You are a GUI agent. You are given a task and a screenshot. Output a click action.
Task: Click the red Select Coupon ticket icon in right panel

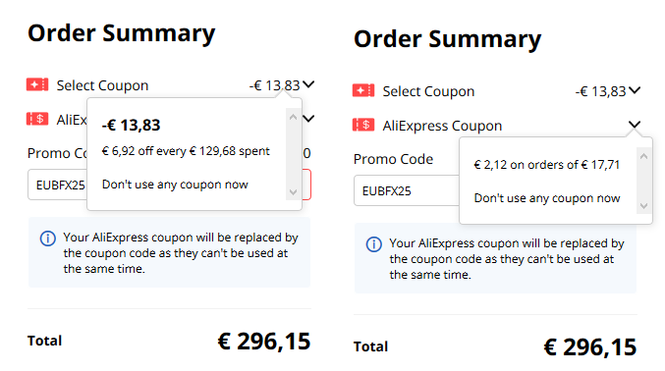(363, 90)
